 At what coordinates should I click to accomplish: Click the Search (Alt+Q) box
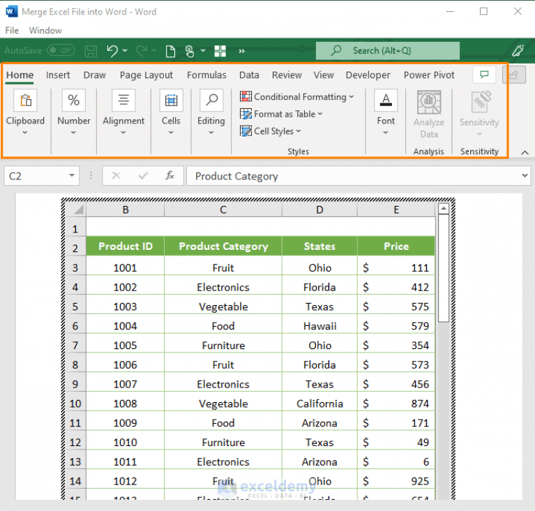pyautogui.click(x=388, y=51)
